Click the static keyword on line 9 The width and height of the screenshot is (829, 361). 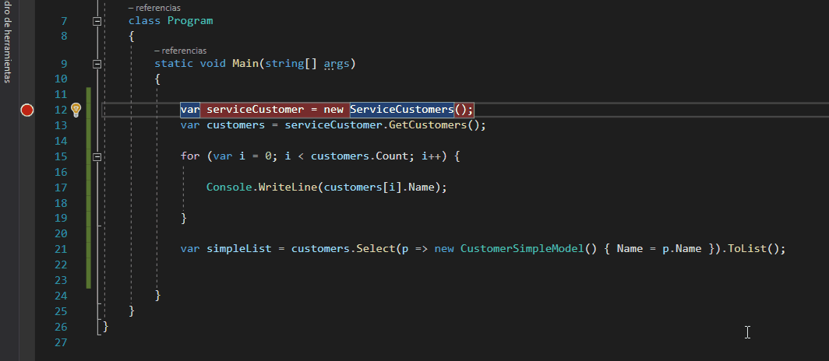point(174,64)
